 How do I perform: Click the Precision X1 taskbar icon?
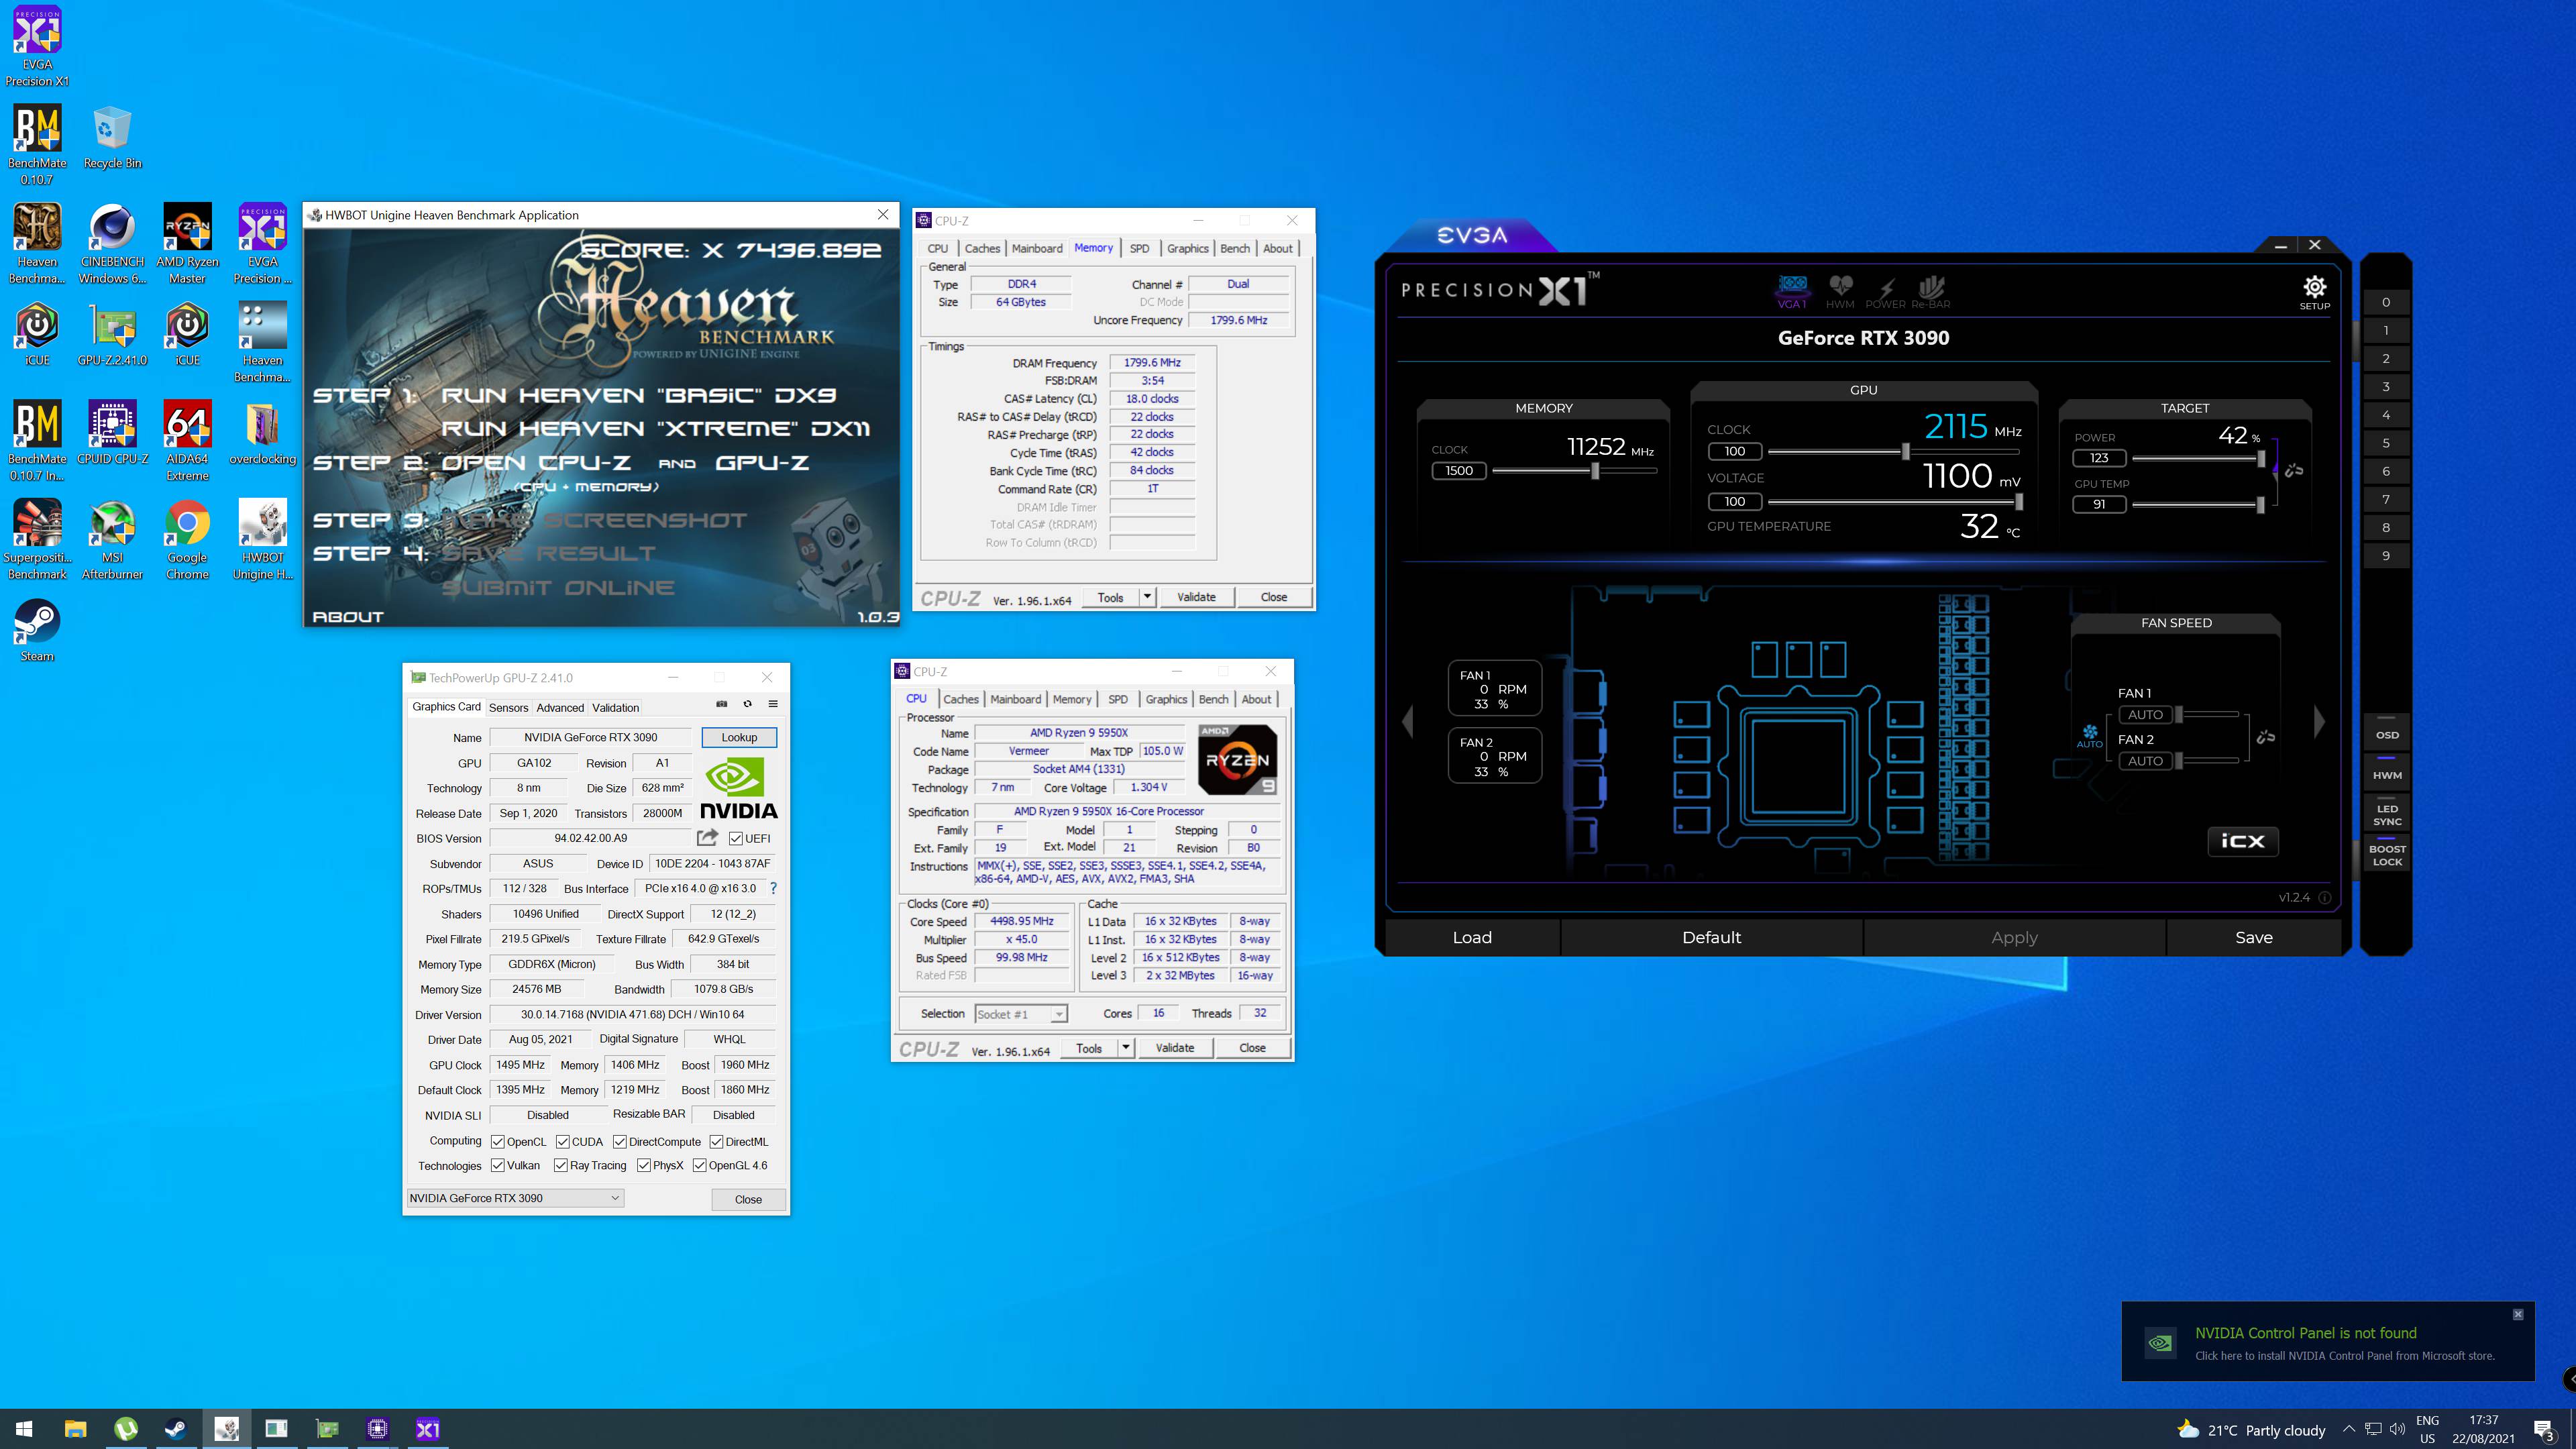427,1429
